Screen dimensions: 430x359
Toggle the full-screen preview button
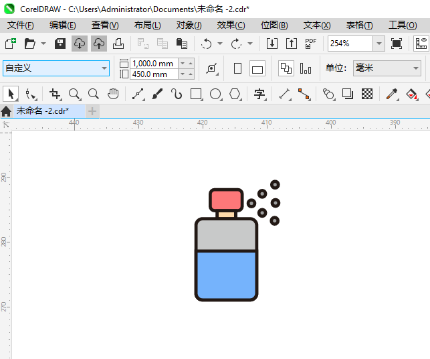pos(397,44)
